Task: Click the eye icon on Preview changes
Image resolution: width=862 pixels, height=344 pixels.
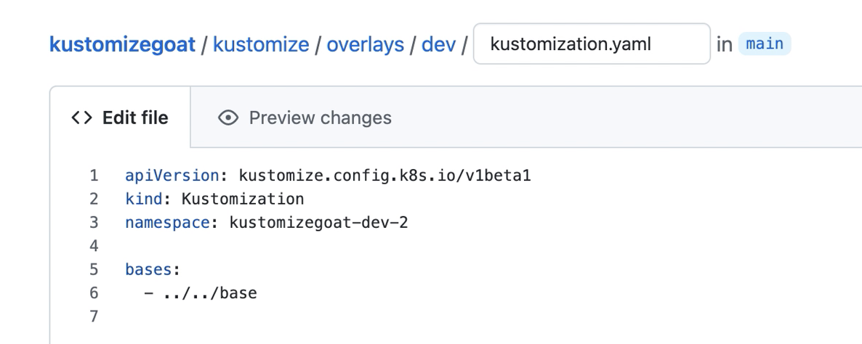Action: pos(228,118)
